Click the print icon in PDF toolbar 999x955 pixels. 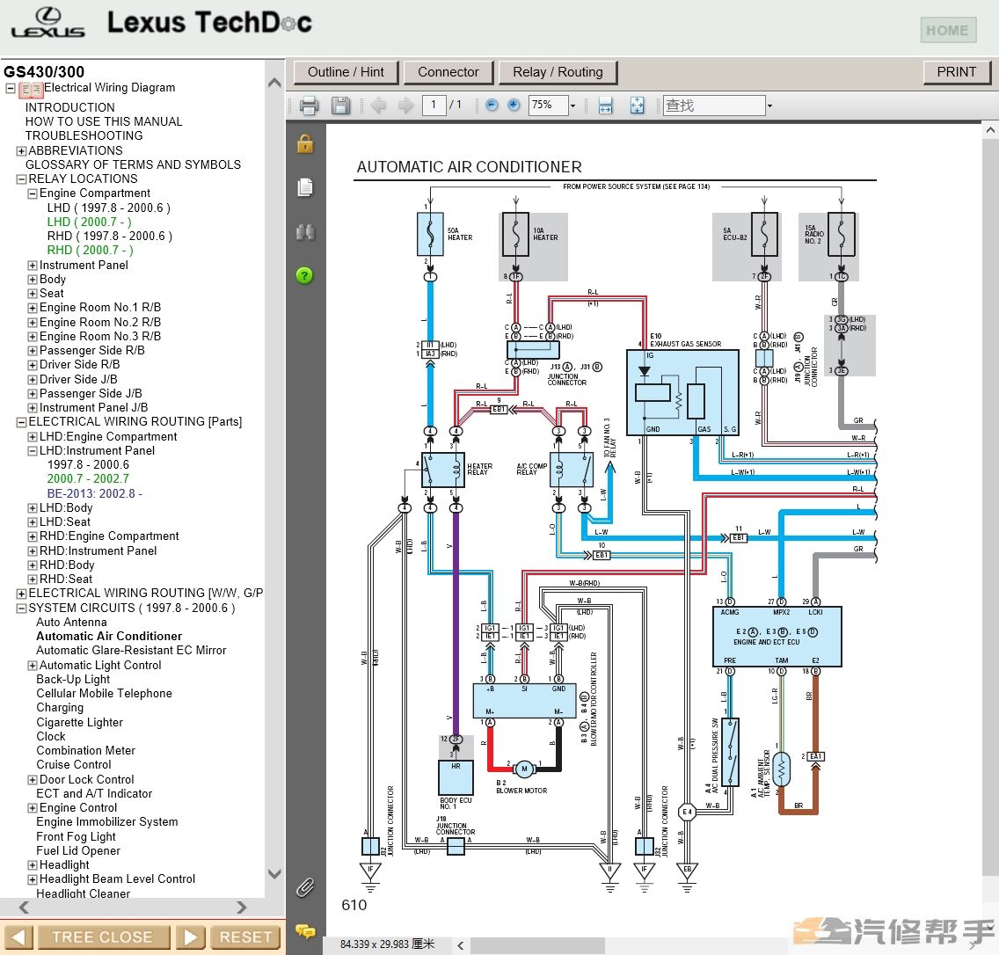[x=309, y=106]
